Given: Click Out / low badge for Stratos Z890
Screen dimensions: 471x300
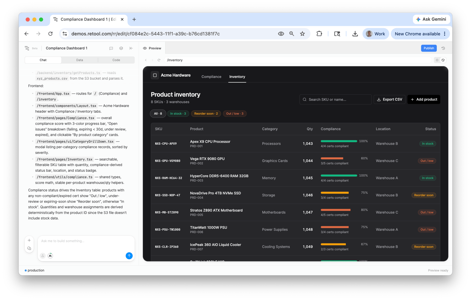Looking at the screenshot, I should click(427, 212).
